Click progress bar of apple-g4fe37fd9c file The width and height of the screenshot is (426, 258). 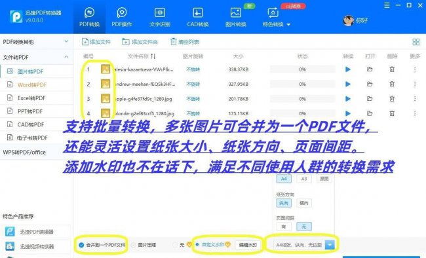[x=302, y=99]
